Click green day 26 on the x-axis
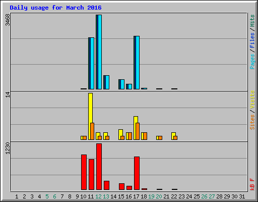This screenshot has height=202, width=258. click(204, 196)
